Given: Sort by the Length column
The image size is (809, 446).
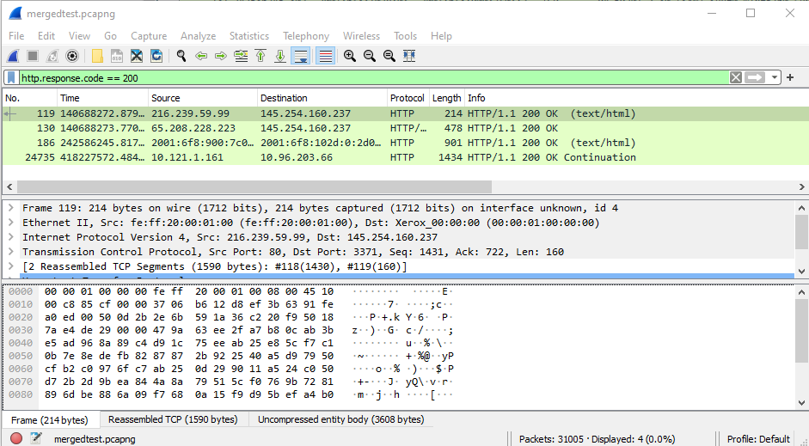Looking at the screenshot, I should pyautogui.click(x=447, y=98).
